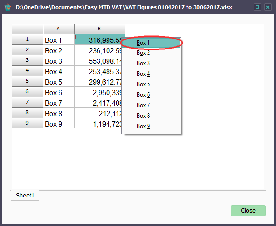The image size is (276, 226).
Task: Maximize the spreadsheet viewer window
Action: [x=257, y=7]
